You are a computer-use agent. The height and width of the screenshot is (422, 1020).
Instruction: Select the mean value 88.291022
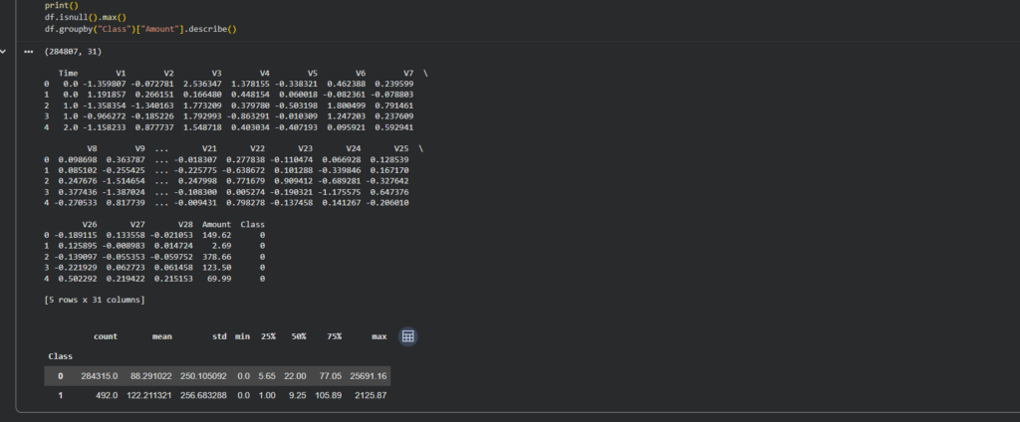coord(151,376)
